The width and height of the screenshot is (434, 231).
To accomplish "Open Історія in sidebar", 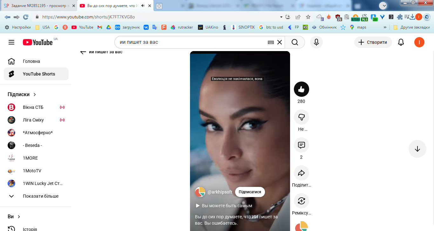I will 36,229.
